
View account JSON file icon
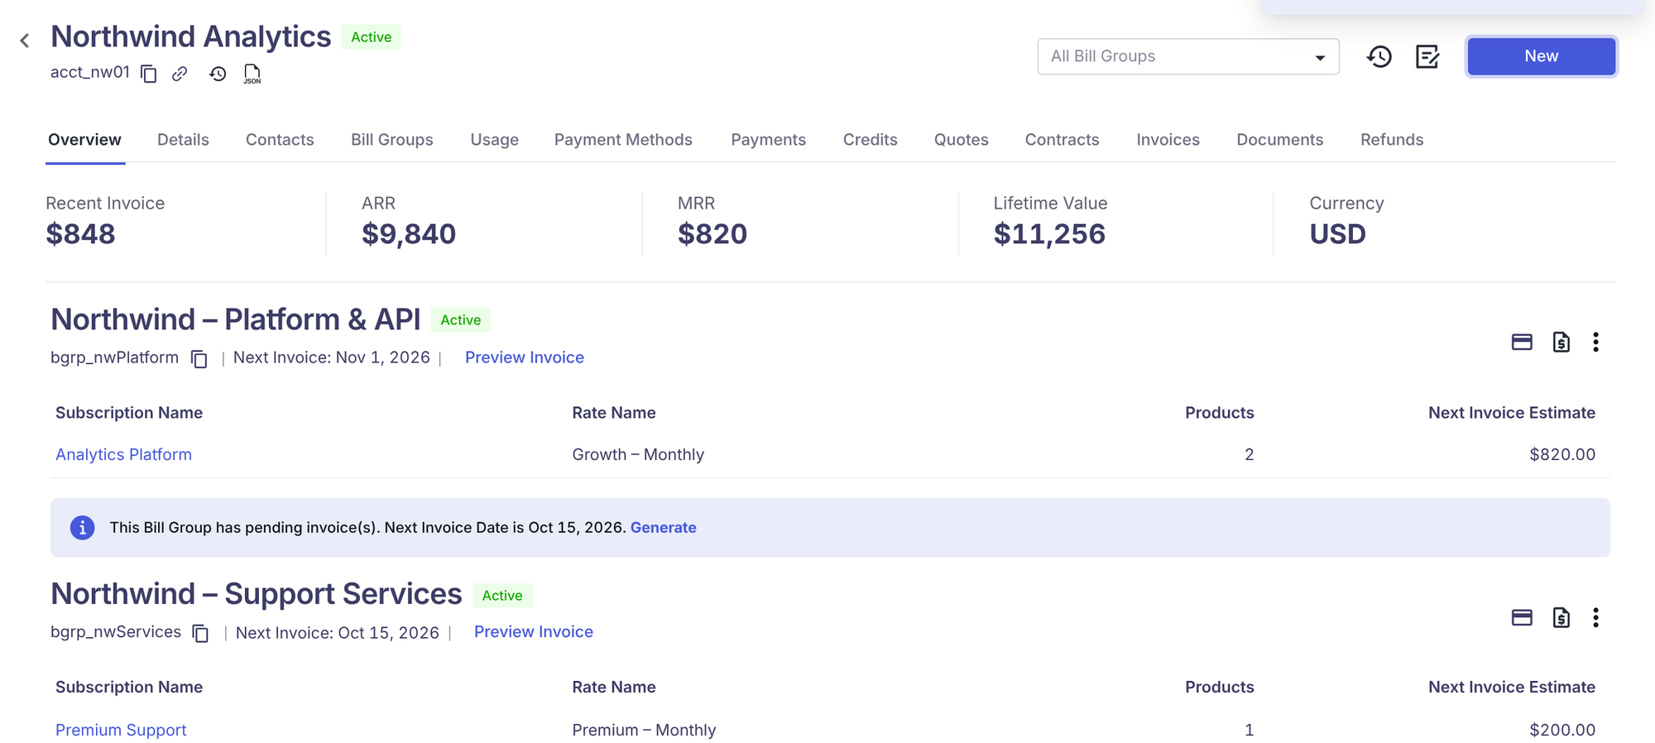pos(252,74)
